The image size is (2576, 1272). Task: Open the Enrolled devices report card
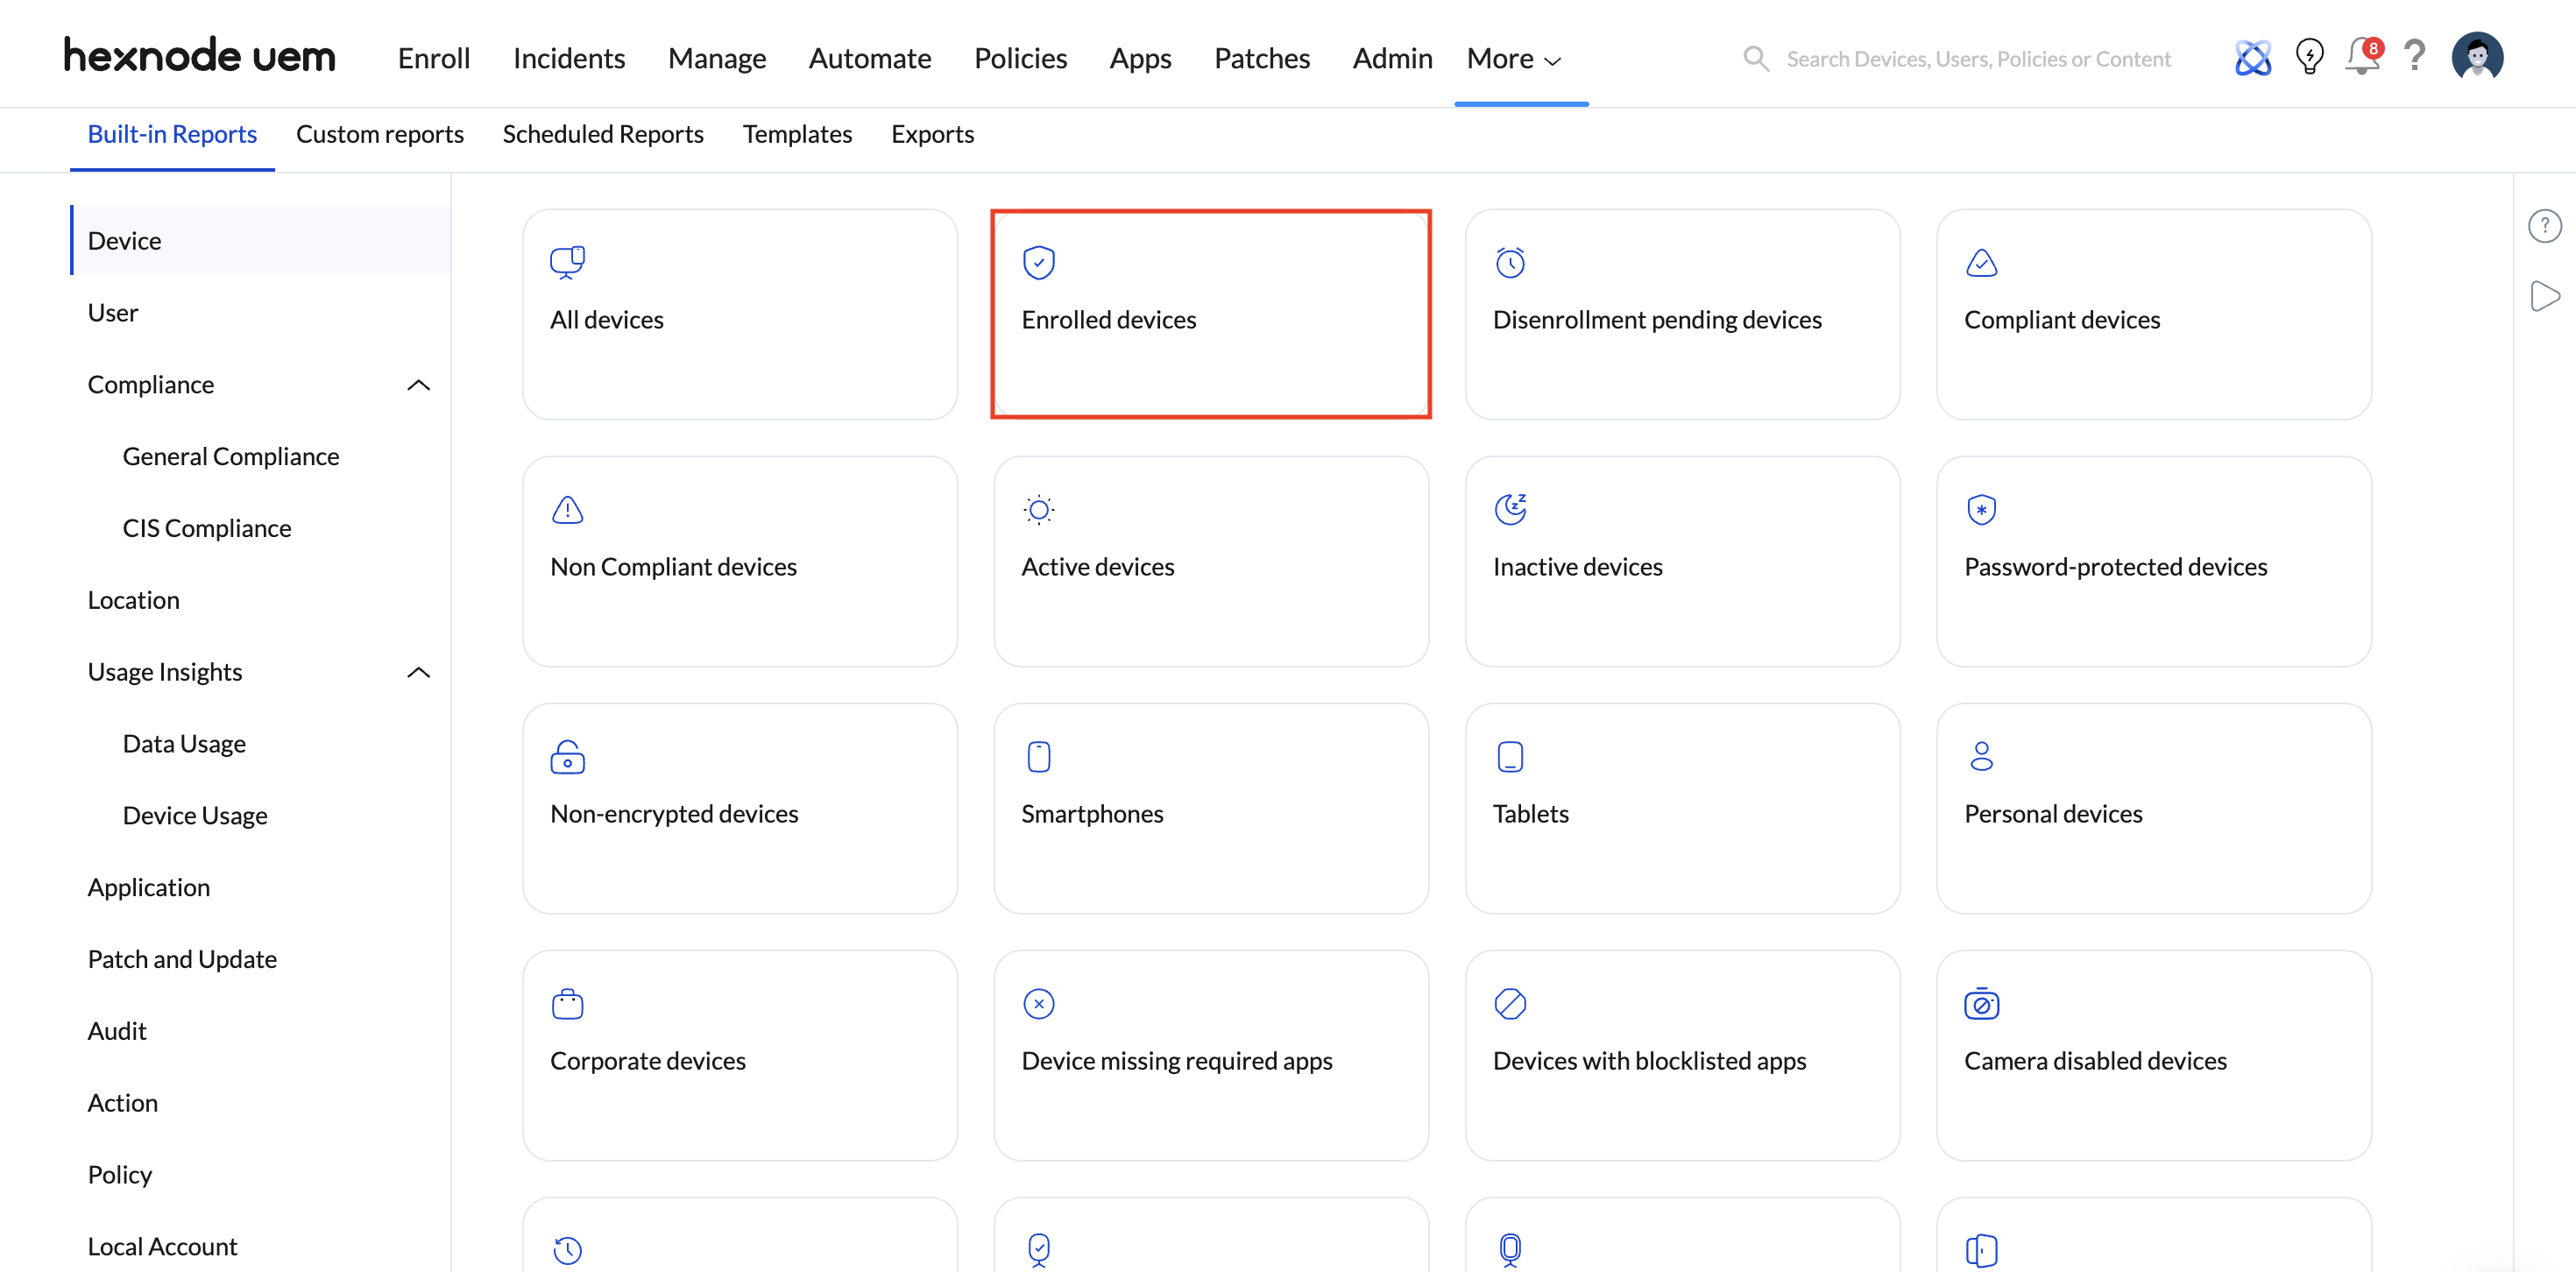point(1210,314)
